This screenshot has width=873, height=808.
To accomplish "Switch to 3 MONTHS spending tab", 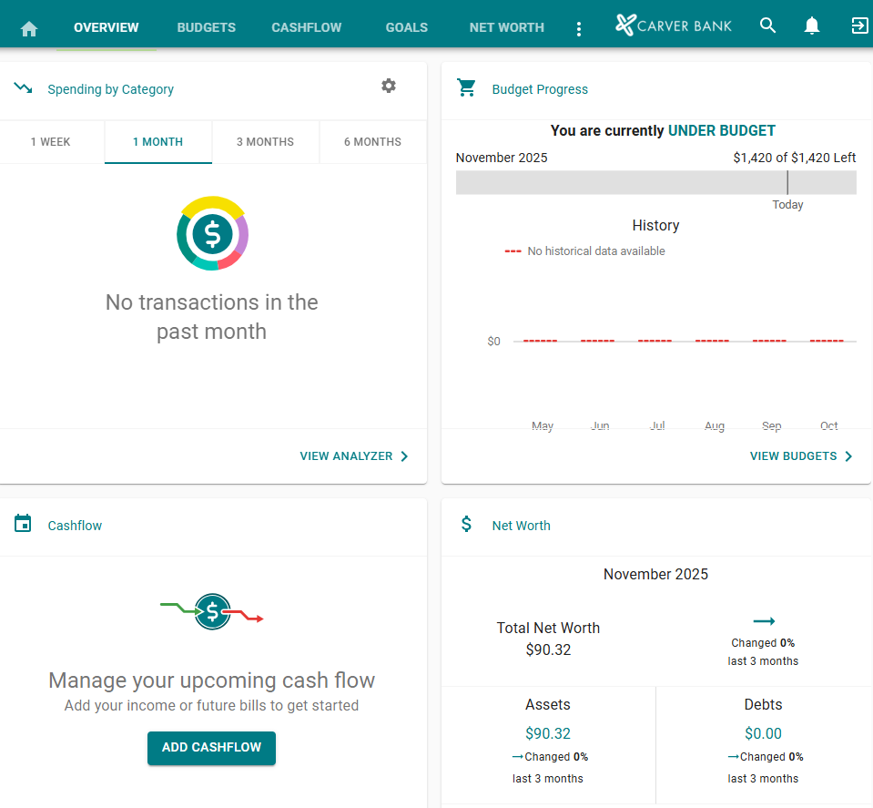I will coord(265,142).
